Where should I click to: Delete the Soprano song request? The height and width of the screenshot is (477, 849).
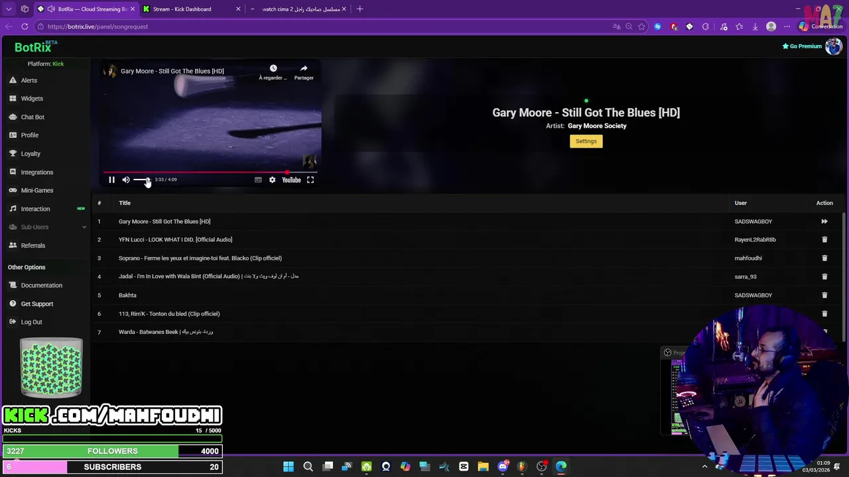point(824,258)
